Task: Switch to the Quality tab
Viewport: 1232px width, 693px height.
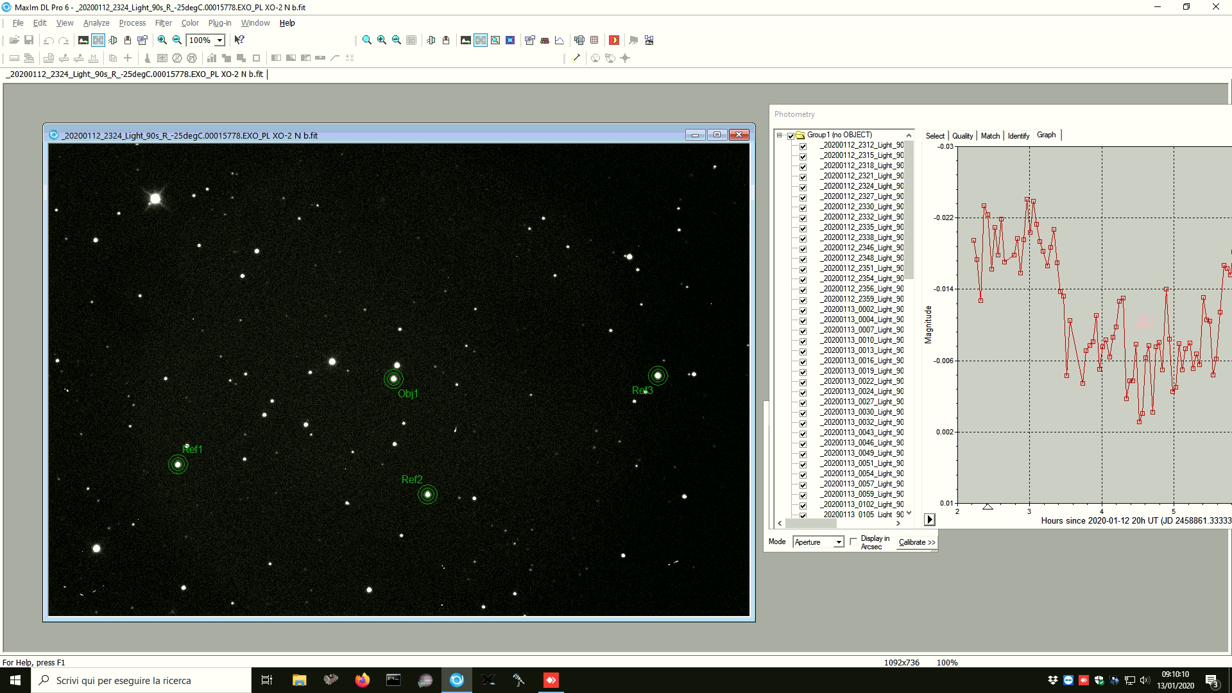Action: (x=962, y=135)
